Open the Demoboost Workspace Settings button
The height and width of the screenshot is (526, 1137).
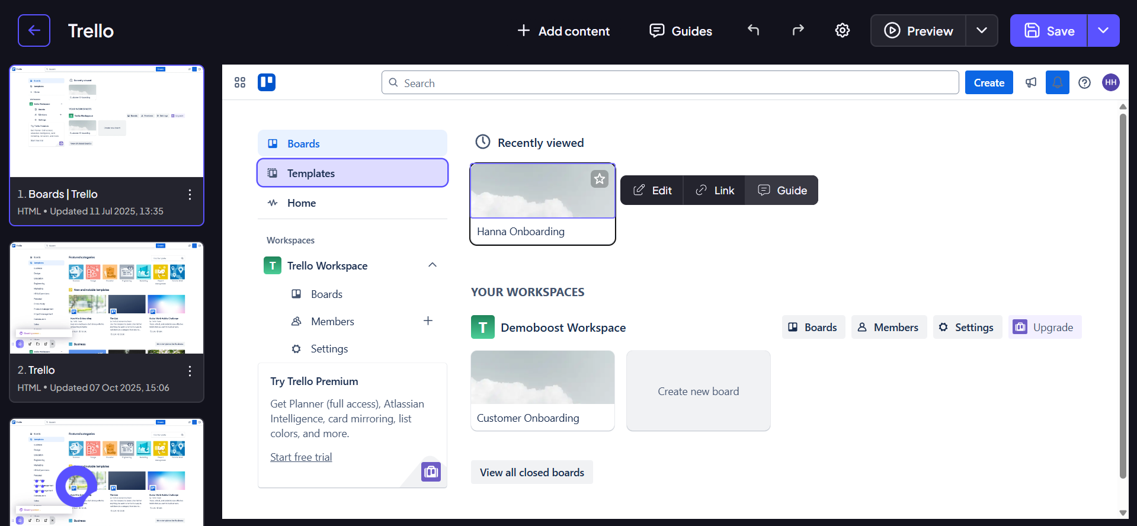tap(968, 327)
